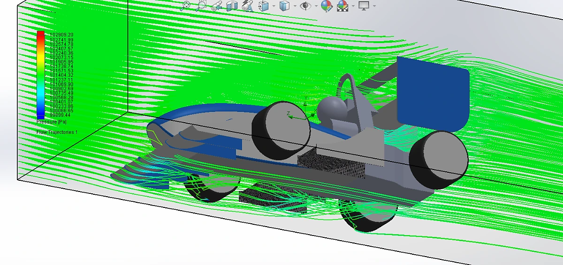
Task: Expand the Apply Scene dropdown arrow
Action: click(354, 6)
